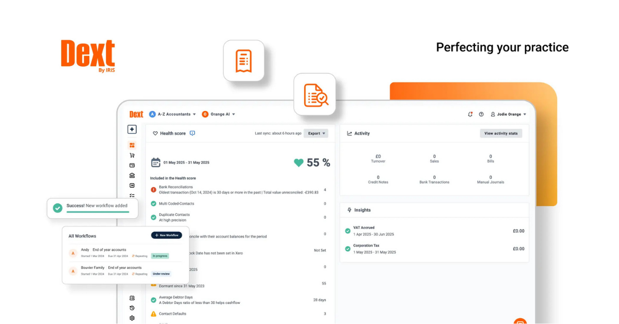
Task: Click the Contact Defaults warning triangle icon
Action: coord(153,314)
